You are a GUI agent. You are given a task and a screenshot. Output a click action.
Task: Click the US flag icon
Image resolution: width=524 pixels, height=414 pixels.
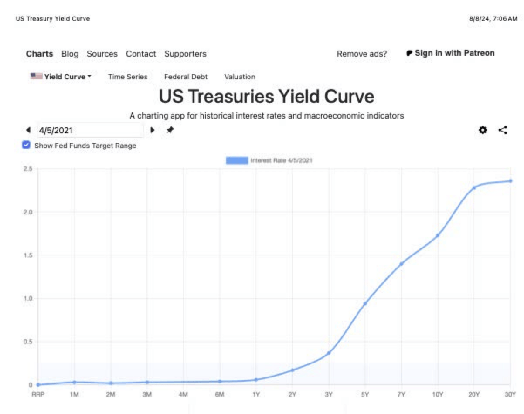[x=36, y=76]
